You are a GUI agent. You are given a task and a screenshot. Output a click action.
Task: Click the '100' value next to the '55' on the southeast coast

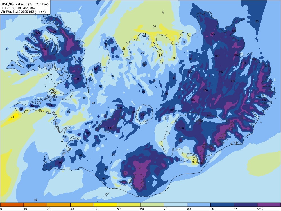(201, 163)
